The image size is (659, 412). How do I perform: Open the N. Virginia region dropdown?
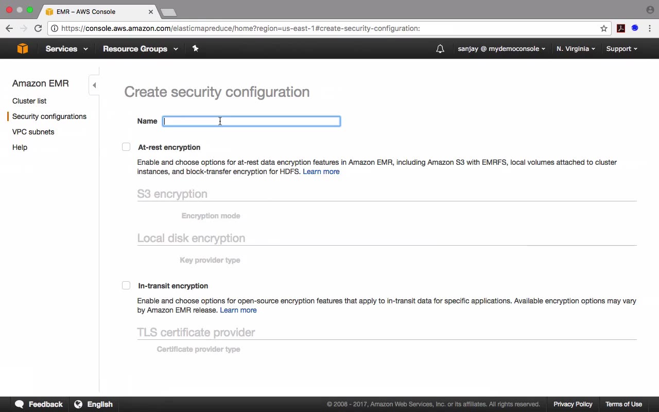(576, 49)
